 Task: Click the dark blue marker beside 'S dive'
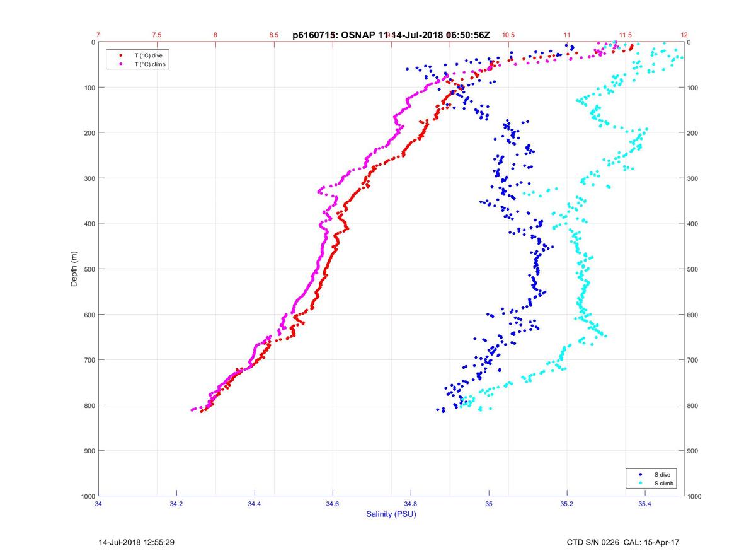(x=641, y=474)
